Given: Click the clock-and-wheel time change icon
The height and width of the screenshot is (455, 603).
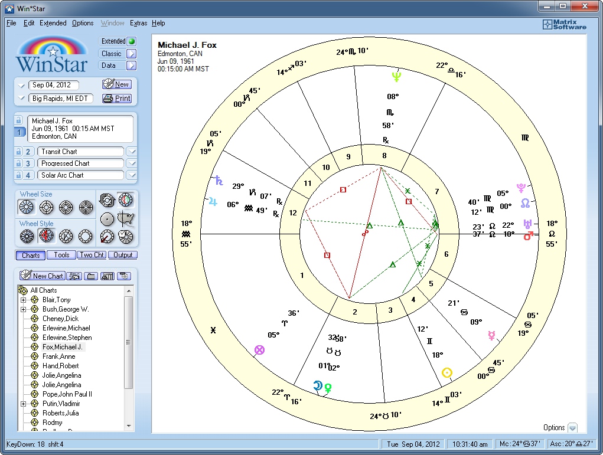Looking at the screenshot, I should pos(126,236).
